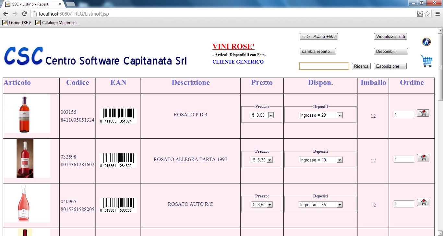Image resolution: width=443 pixels, height=236 pixels.
Task: Click page scrollbar up arrow
Action: tap(440, 30)
